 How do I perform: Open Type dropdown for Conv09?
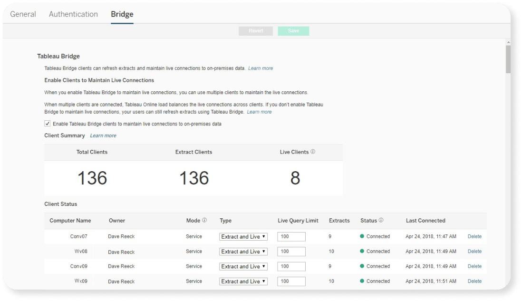[x=243, y=266]
